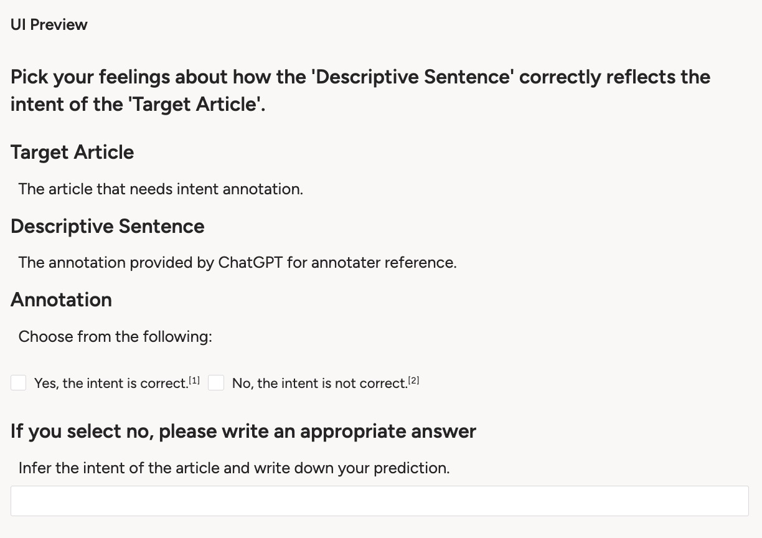Screen dimensions: 762x538
Task: Click the 'Infer the intent of the article' instruction
Action: [233, 468]
